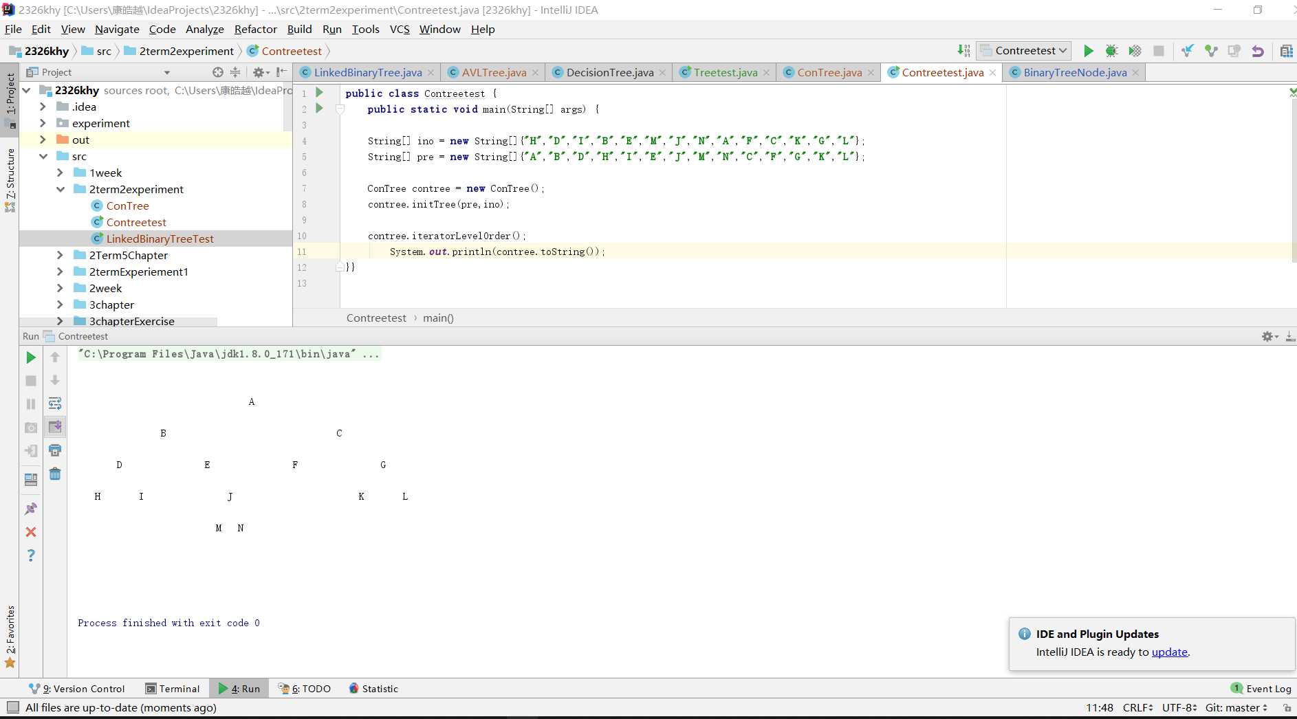
Task: Expand the 3chapter folder
Action: tap(60, 305)
